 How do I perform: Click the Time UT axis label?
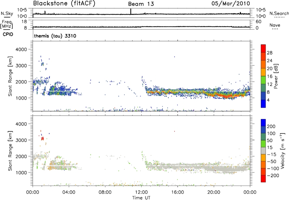coord(141,198)
